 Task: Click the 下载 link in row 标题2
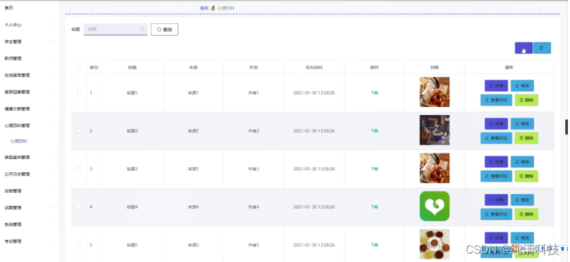click(374, 130)
